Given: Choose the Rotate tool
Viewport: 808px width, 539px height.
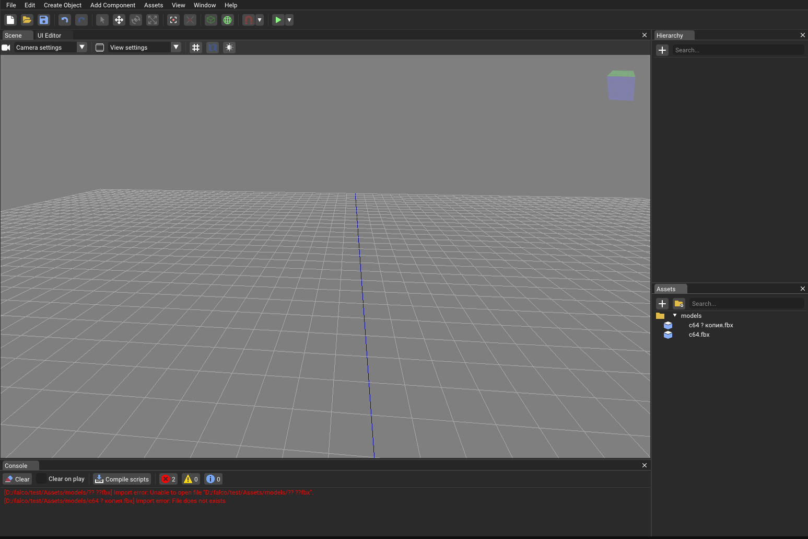Looking at the screenshot, I should point(136,20).
